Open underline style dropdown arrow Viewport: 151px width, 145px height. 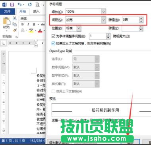point(38,25)
